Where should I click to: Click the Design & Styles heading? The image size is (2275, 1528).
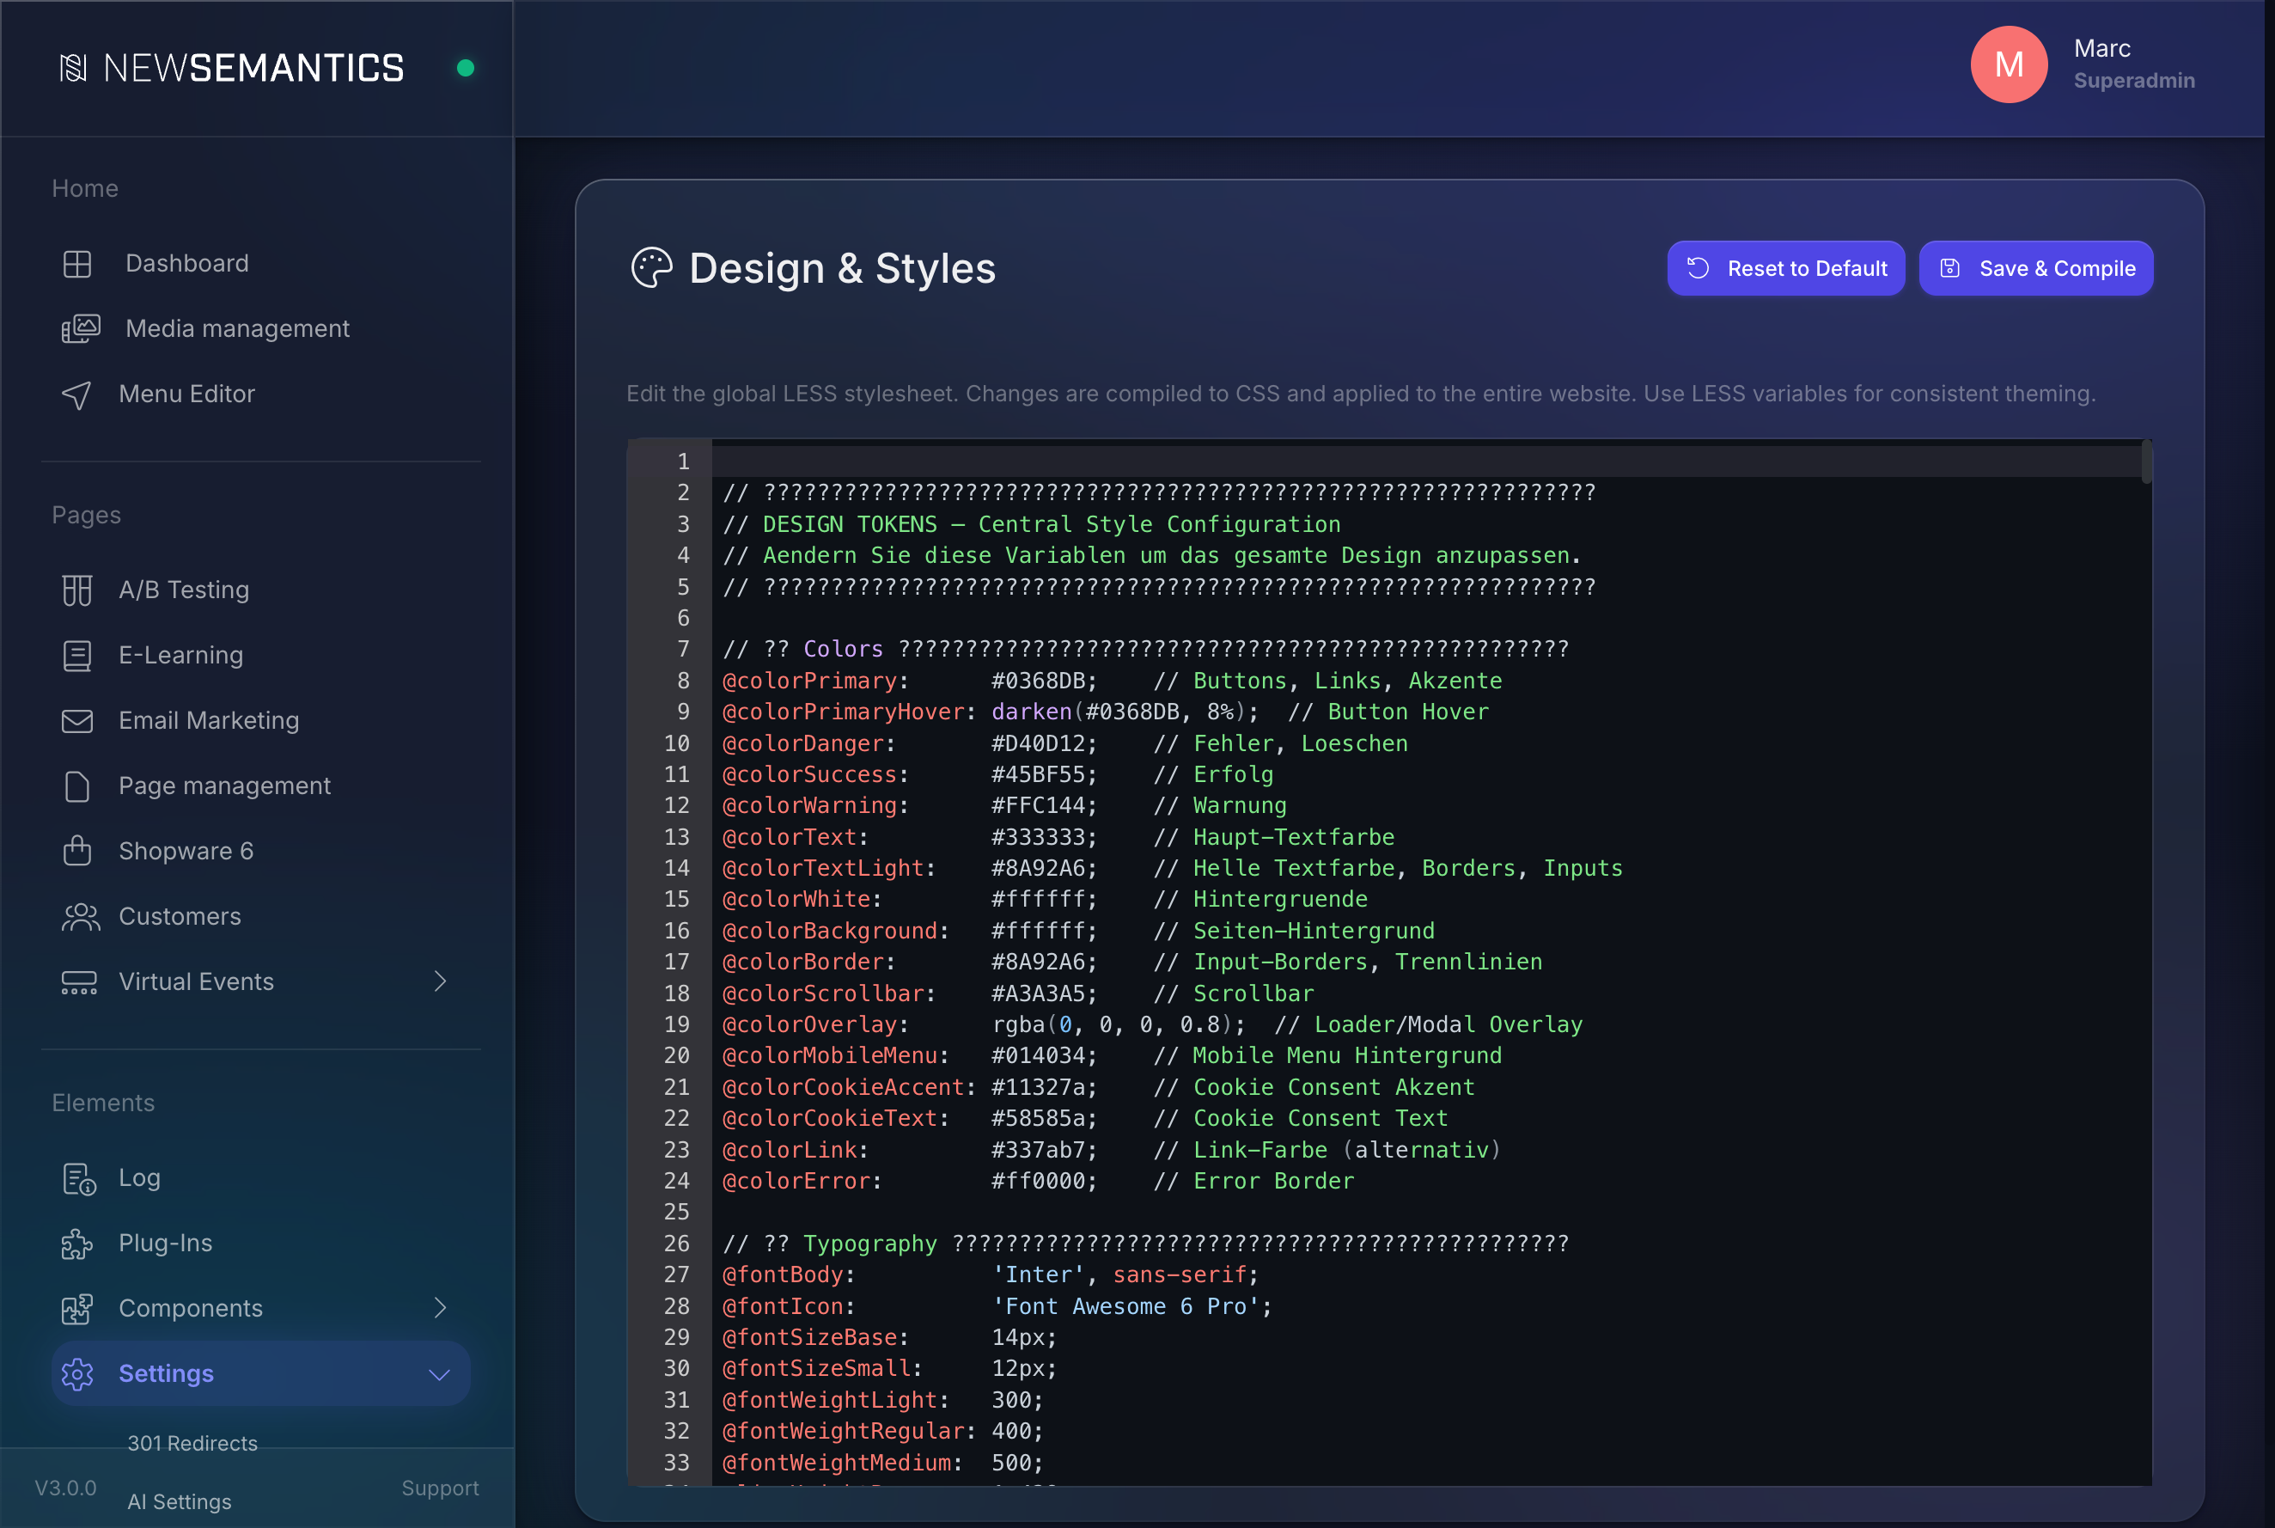842,268
